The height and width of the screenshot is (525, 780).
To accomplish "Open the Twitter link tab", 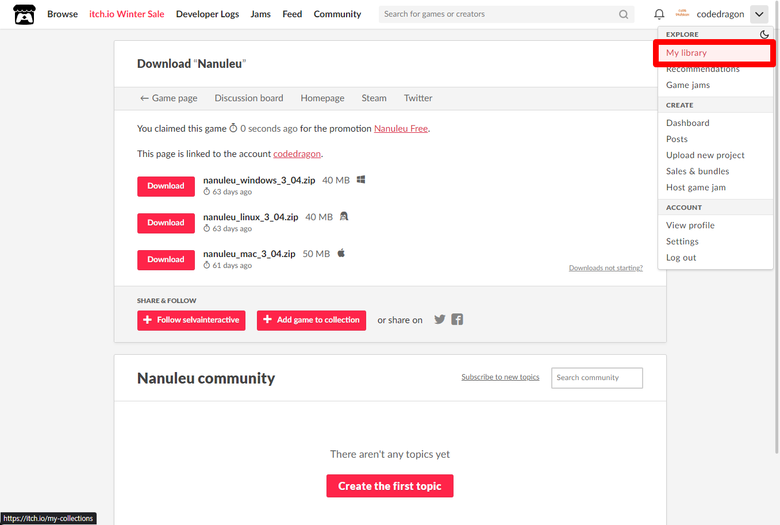I will click(418, 98).
